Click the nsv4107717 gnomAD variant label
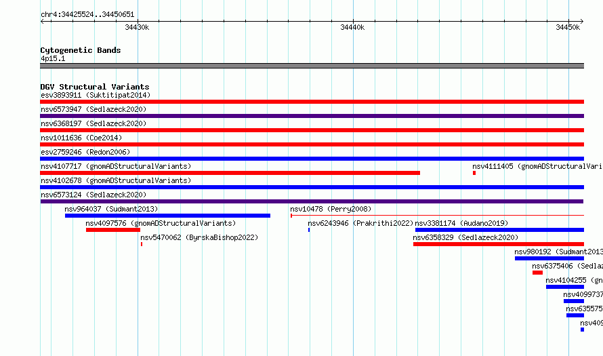Viewport: 603px width, 356px height. point(116,166)
